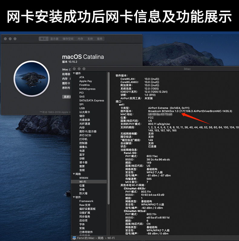Click the ChinaNet-6R2b network heading

pos(135,188)
